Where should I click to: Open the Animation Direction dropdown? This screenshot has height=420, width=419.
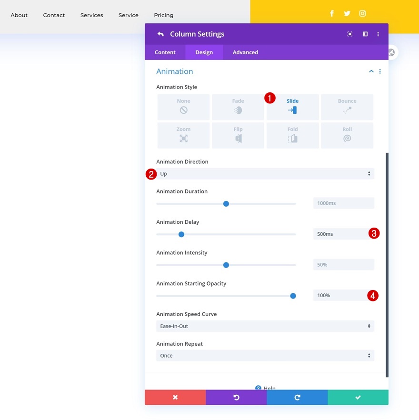(265, 173)
